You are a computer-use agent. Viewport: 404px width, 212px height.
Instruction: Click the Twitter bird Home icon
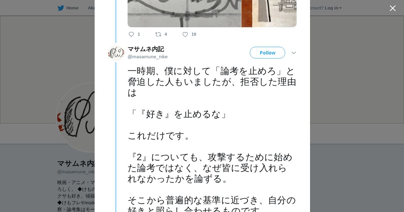(x=61, y=8)
